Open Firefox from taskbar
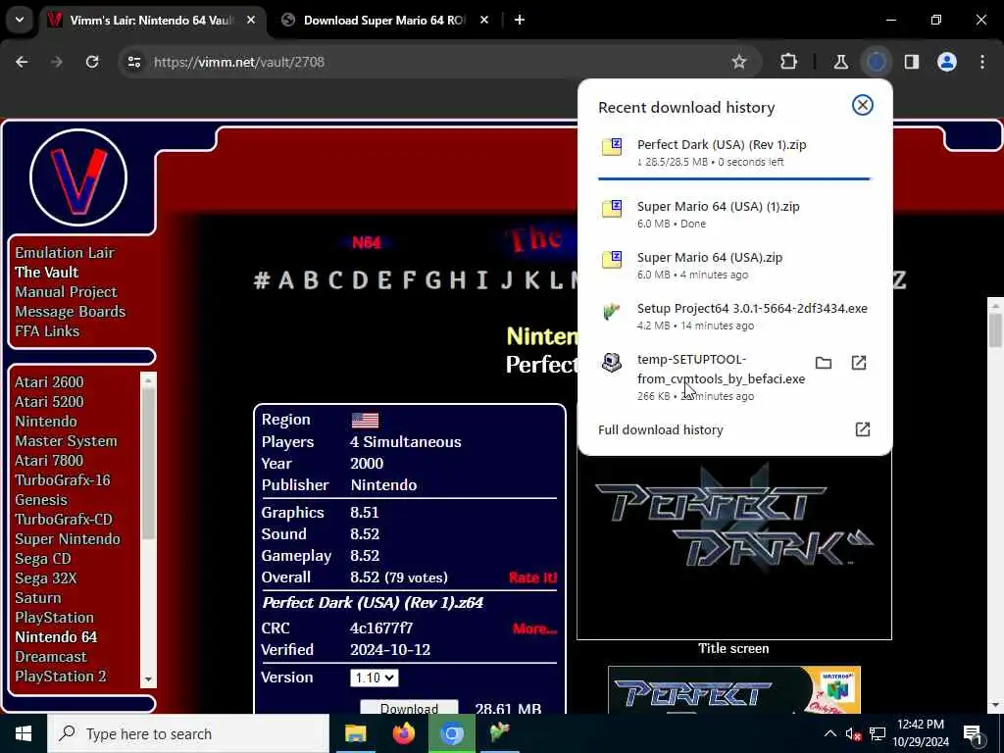The height and width of the screenshot is (753, 1004). click(404, 733)
